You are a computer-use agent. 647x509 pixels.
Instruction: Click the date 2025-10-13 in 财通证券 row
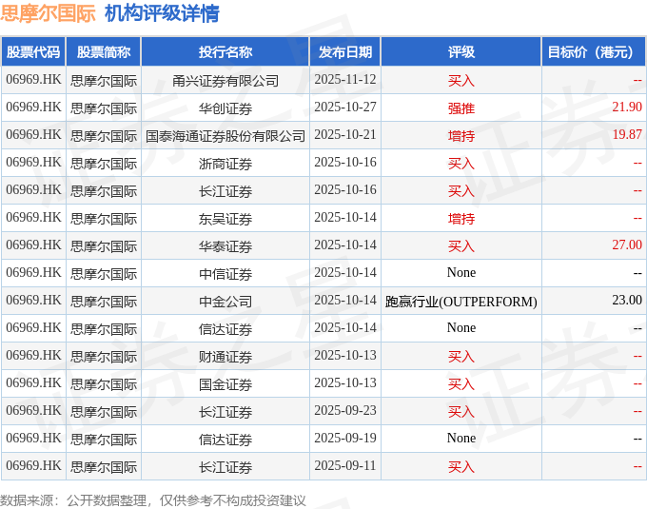(345, 355)
